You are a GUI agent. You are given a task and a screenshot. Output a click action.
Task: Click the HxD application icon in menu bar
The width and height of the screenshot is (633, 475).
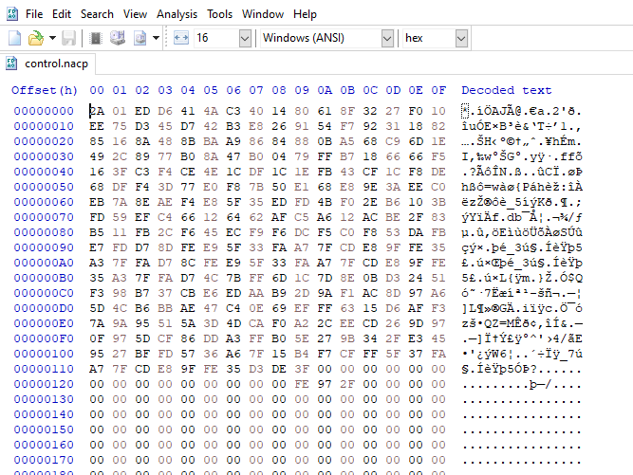(x=12, y=14)
